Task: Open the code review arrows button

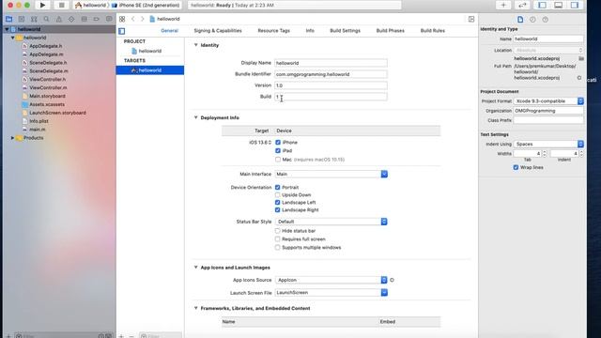Action: 522,5
